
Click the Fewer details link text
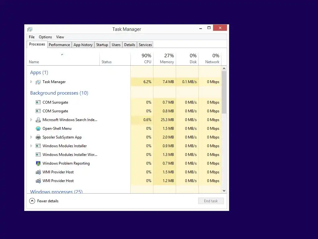point(48,201)
